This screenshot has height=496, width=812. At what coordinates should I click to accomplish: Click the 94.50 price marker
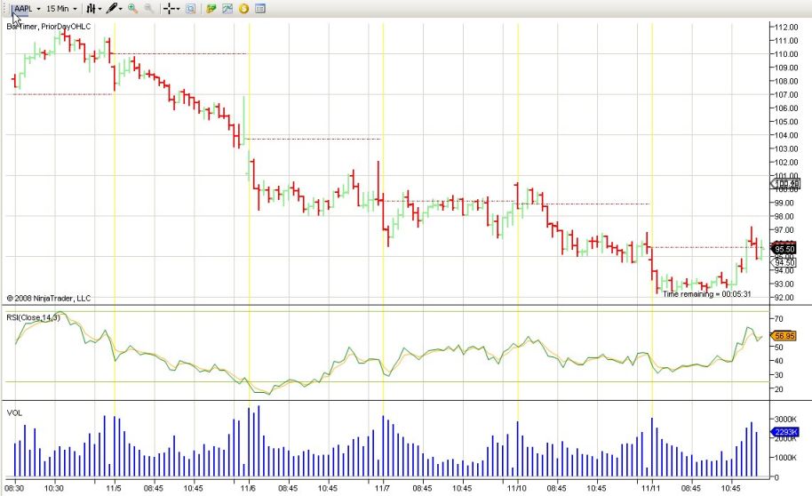(x=784, y=263)
